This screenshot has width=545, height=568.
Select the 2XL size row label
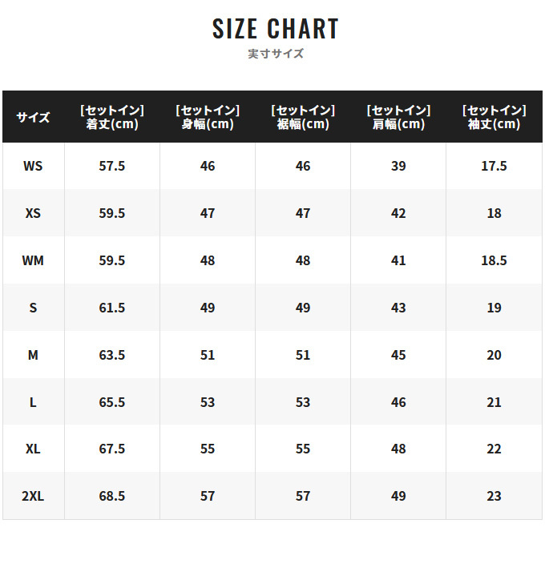(33, 496)
